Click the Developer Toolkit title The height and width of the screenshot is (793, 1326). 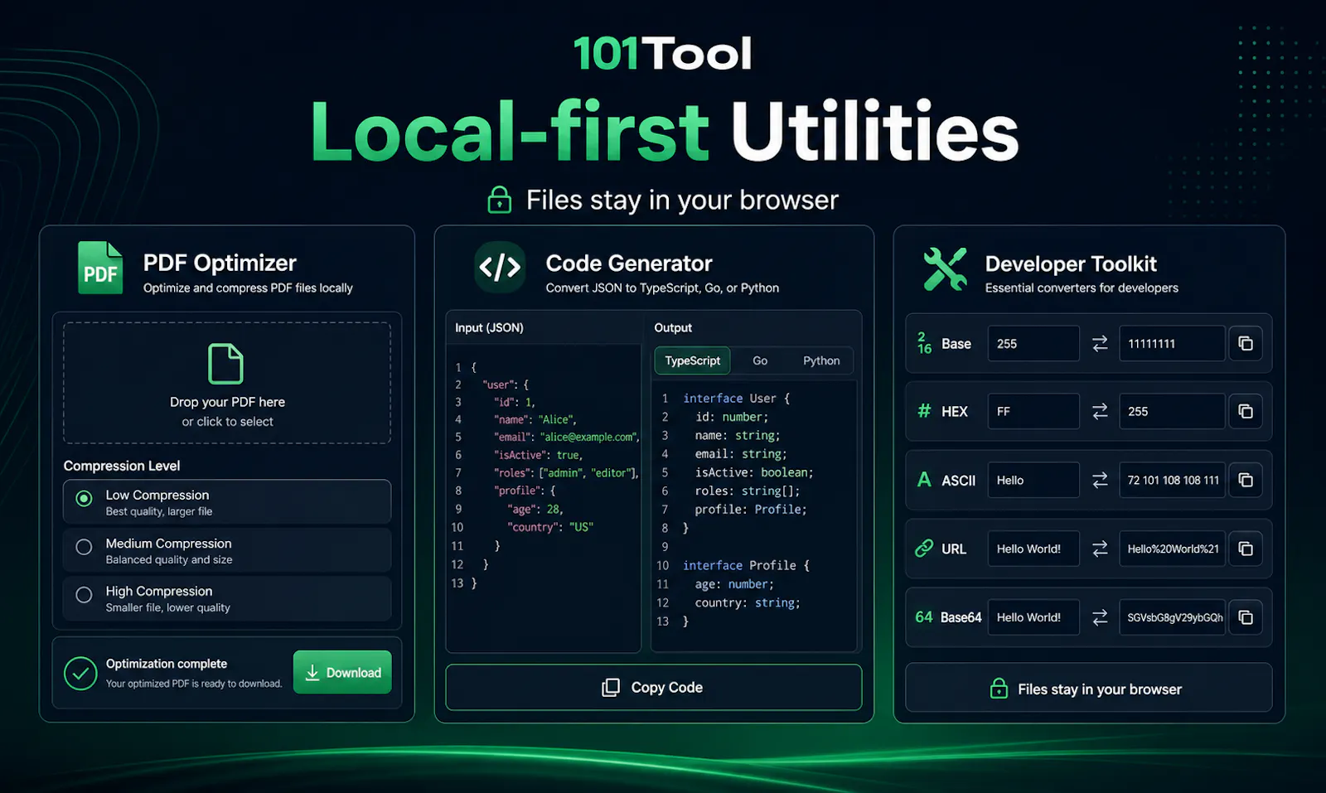[1071, 264]
